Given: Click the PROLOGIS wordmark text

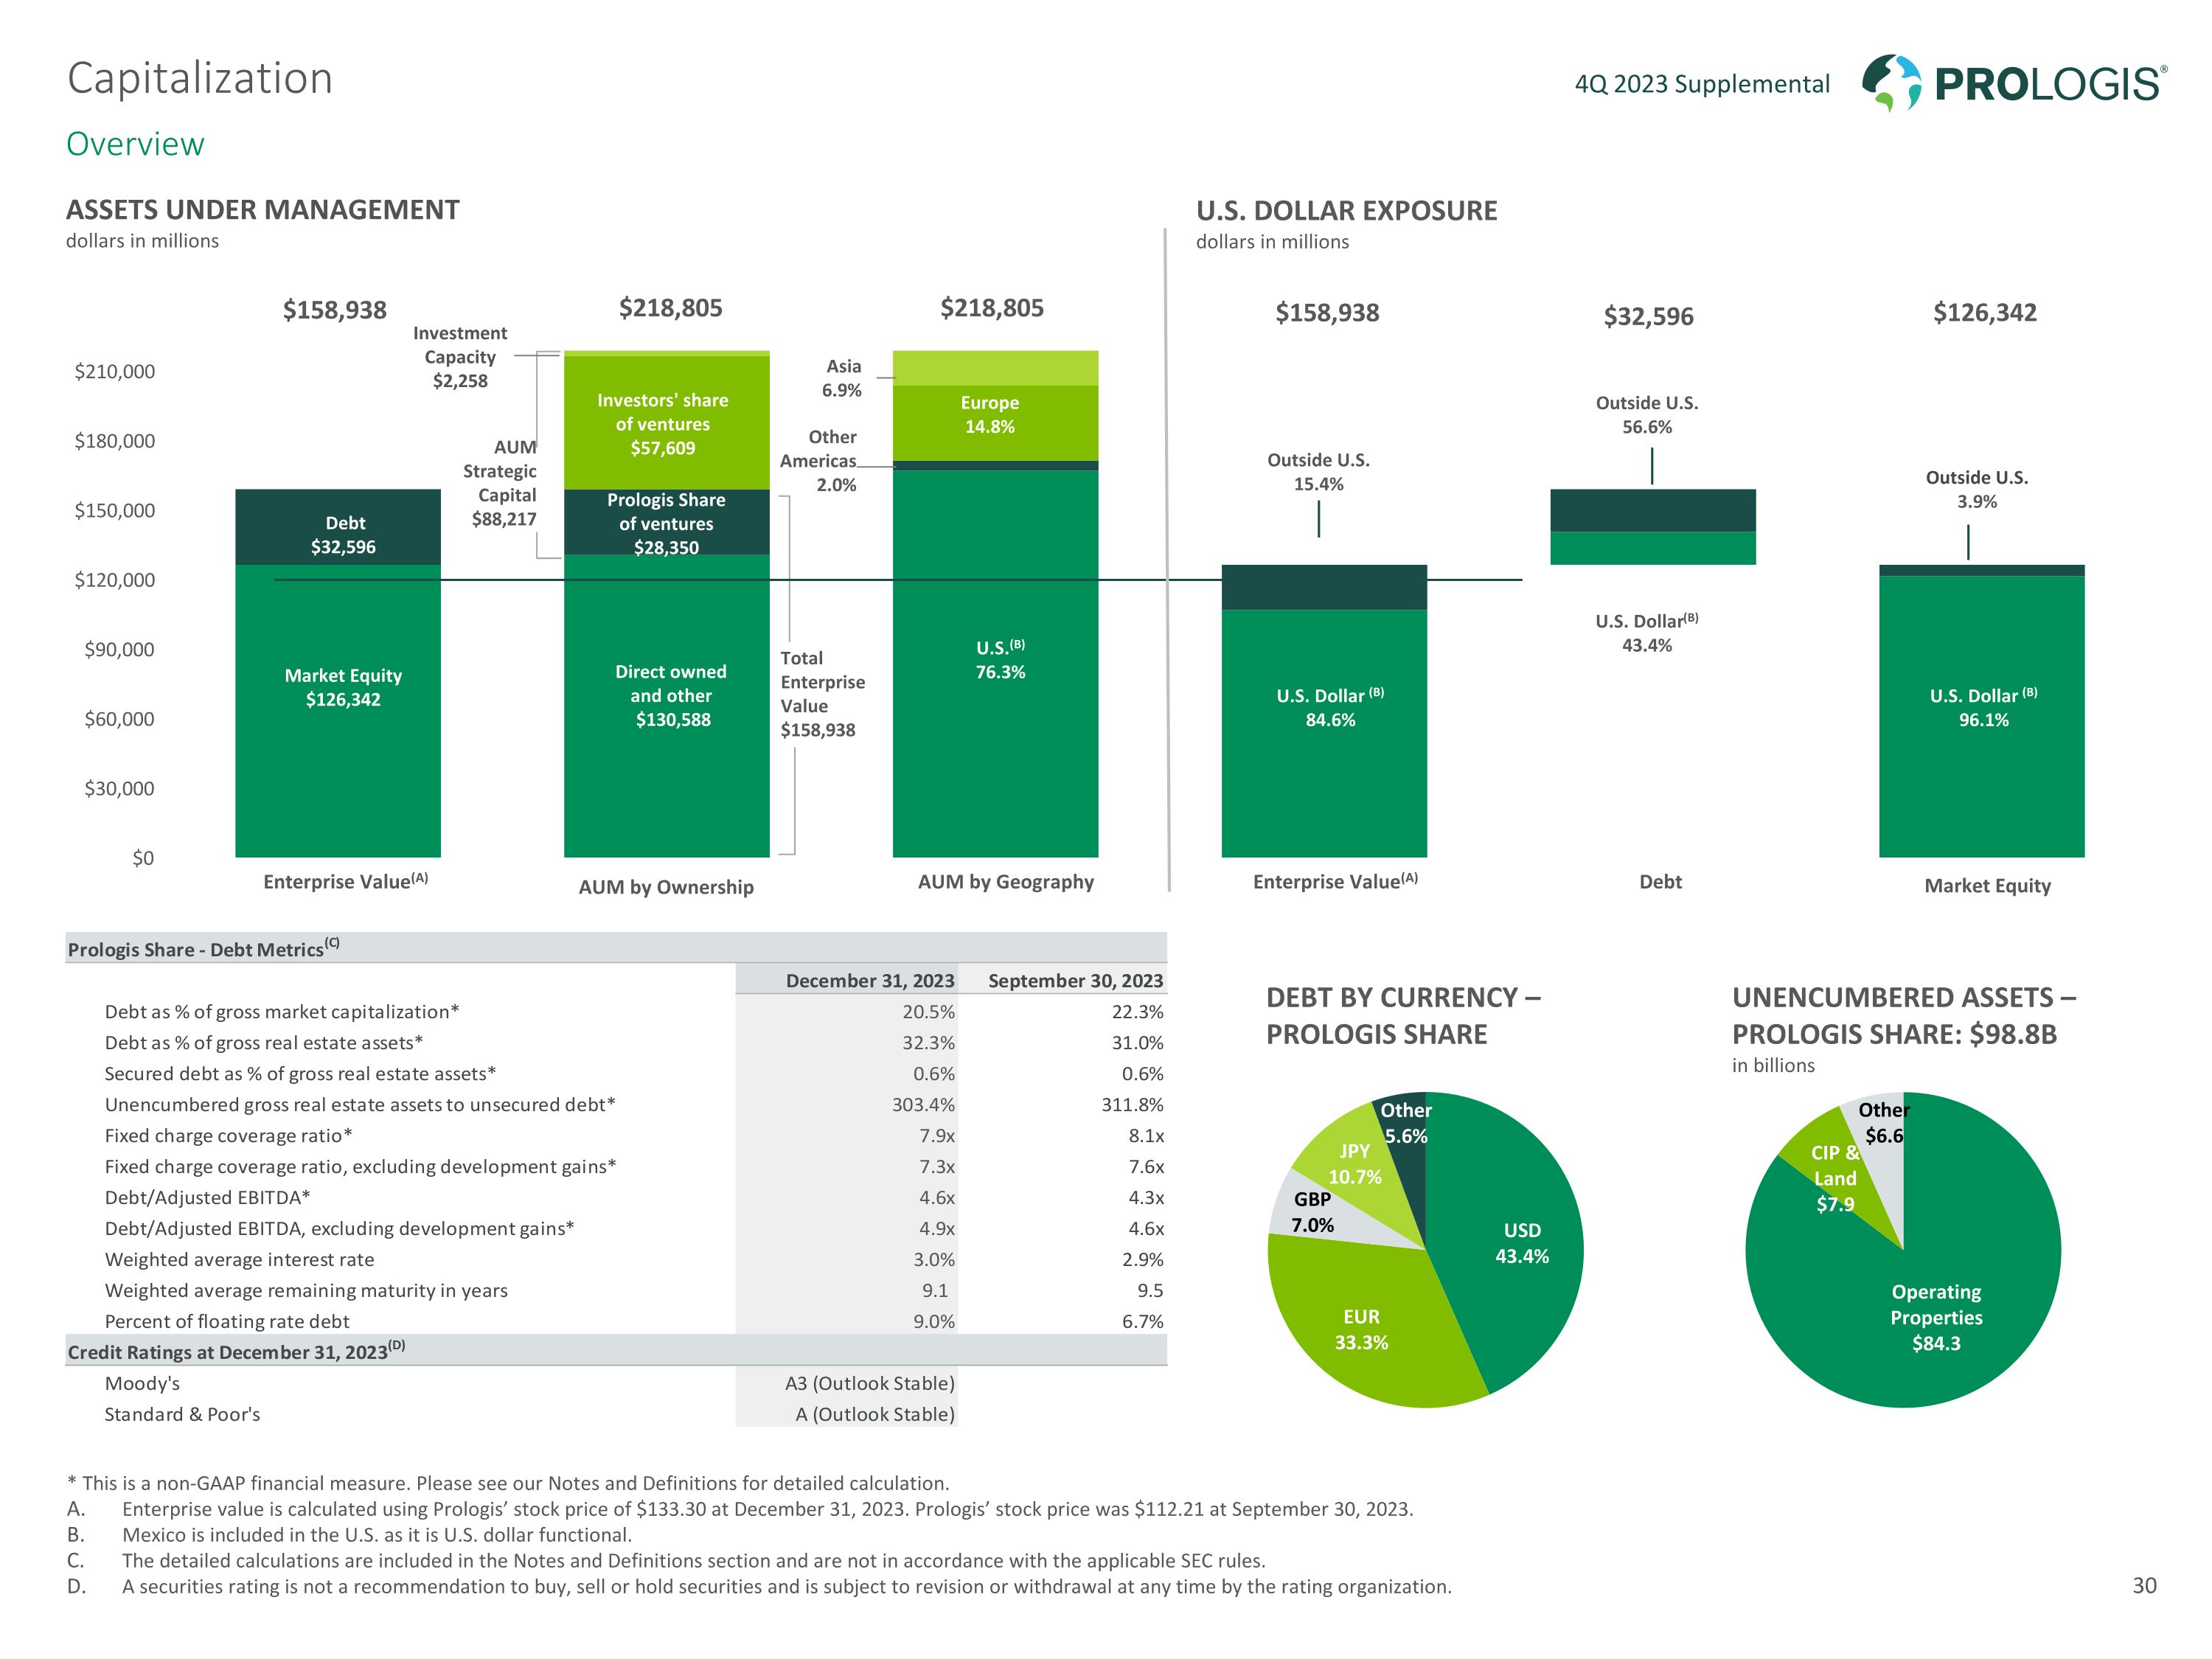Looking at the screenshot, I should click(2048, 84).
